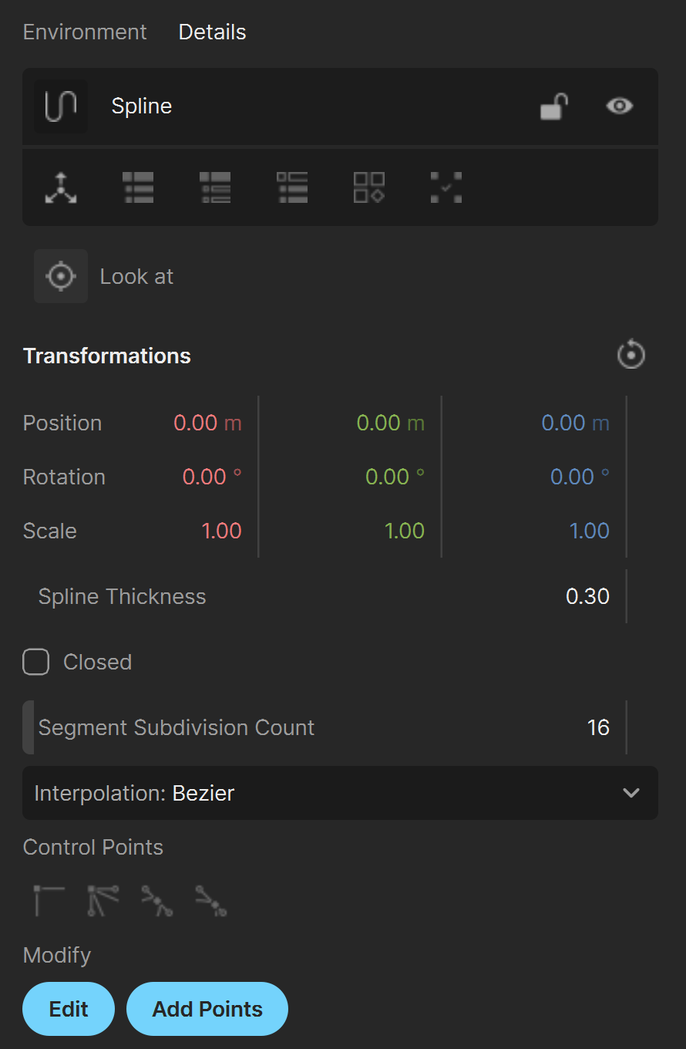
Task: Toggle the Spline lock icon
Action: [x=554, y=106]
